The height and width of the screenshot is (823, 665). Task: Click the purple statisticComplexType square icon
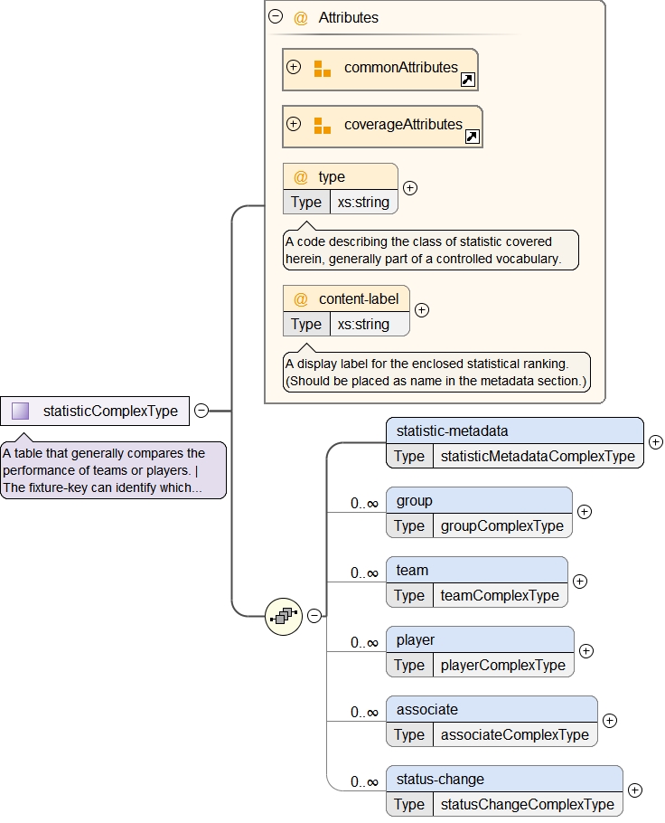20,411
